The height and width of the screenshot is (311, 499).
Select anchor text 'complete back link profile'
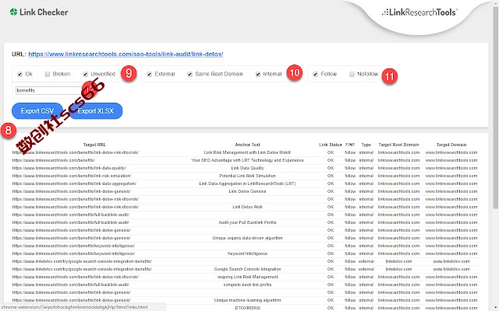pyautogui.click(x=248, y=285)
